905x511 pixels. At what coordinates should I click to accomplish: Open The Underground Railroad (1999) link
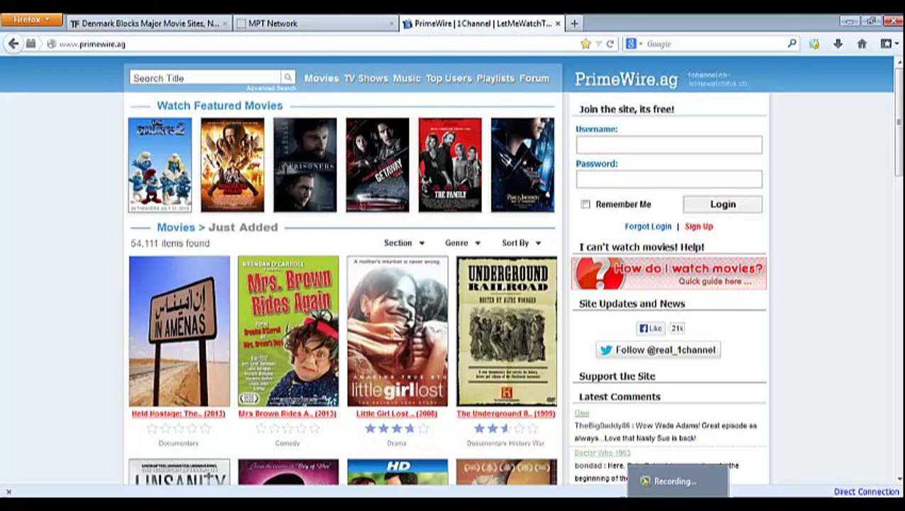(505, 414)
